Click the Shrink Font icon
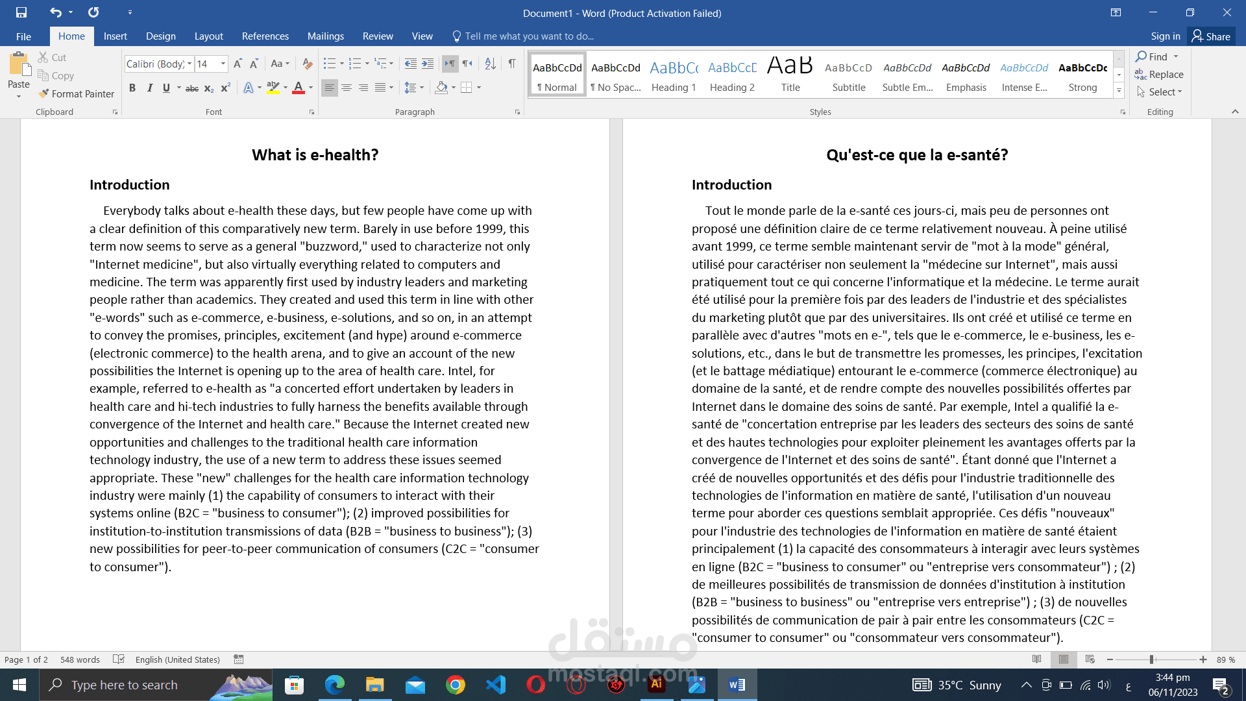The width and height of the screenshot is (1246, 701). [x=254, y=64]
